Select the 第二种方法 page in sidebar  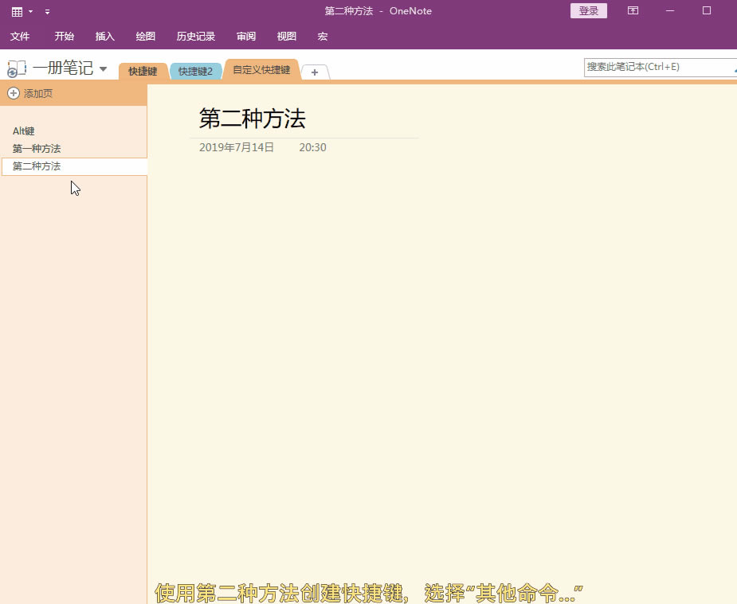pyautogui.click(x=37, y=166)
